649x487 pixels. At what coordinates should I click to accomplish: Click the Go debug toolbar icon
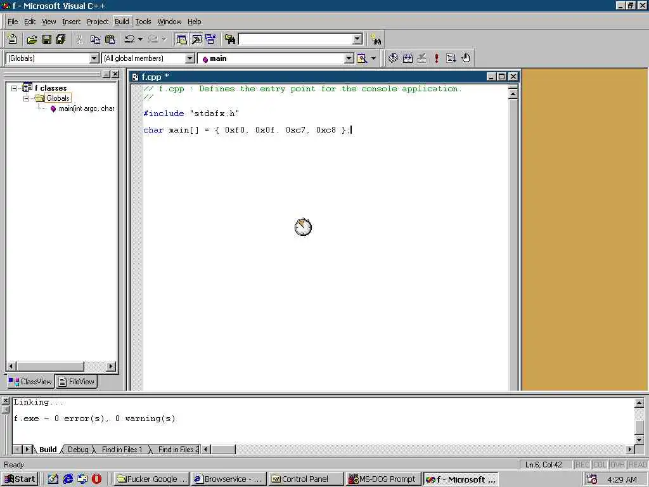(x=451, y=58)
